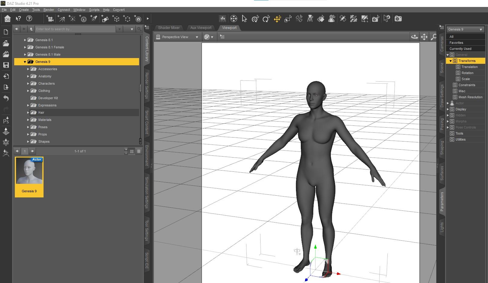
Task: Switch to the Shader Mixer tab
Action: [x=169, y=28]
